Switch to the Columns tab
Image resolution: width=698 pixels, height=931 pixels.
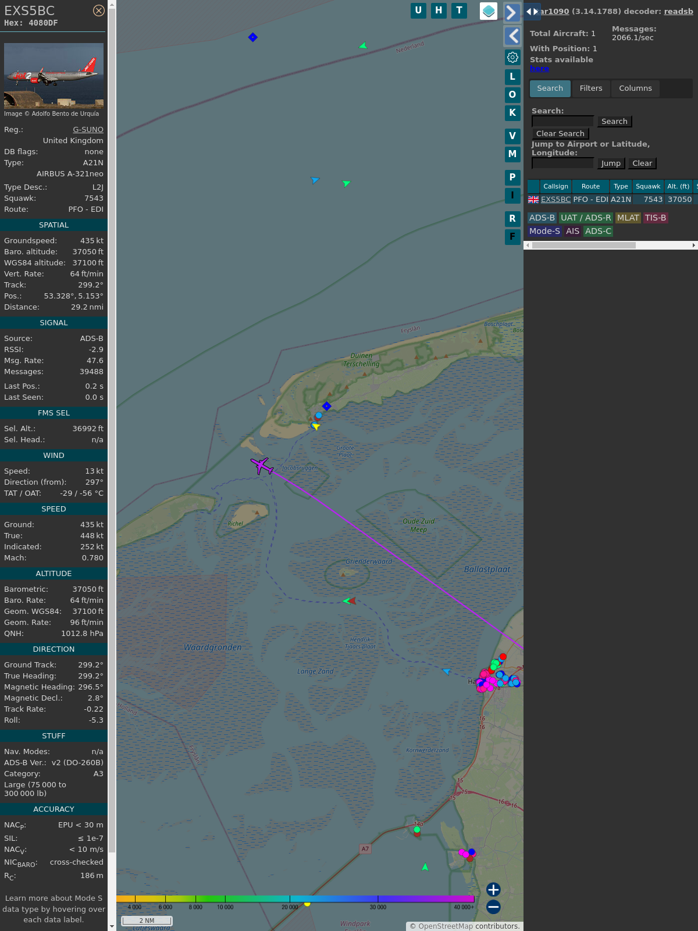635,88
